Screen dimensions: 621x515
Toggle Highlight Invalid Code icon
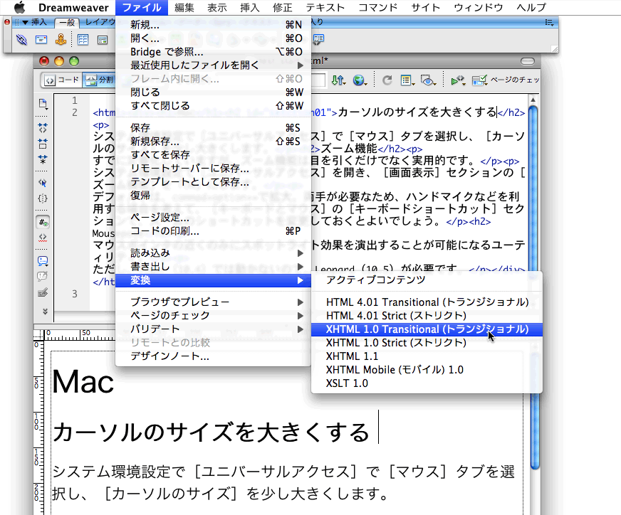[x=43, y=238]
